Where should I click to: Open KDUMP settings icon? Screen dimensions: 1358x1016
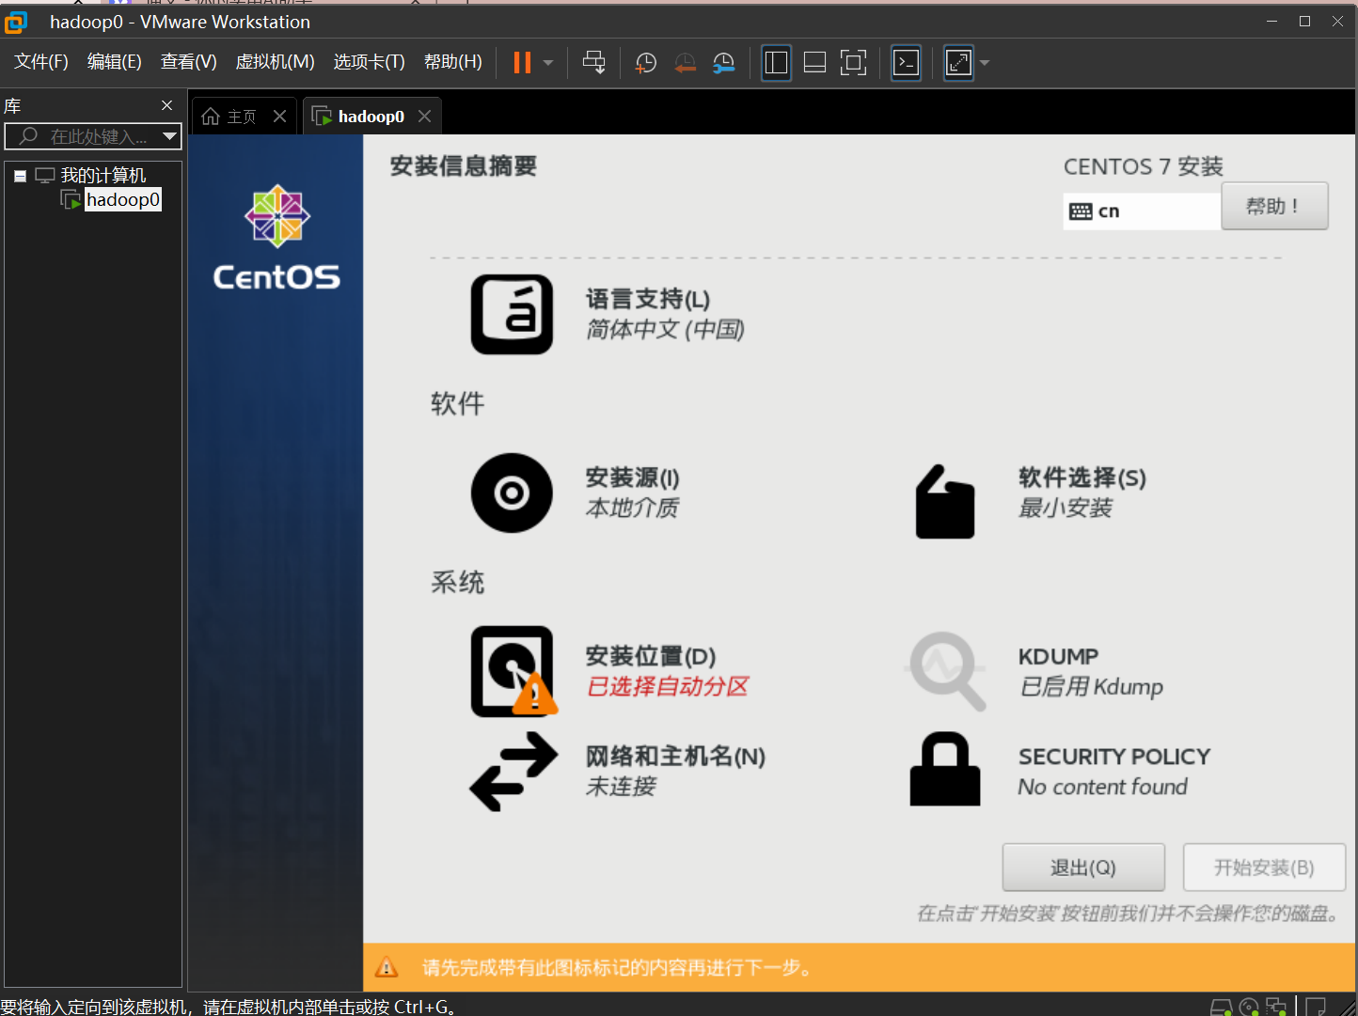pos(946,671)
